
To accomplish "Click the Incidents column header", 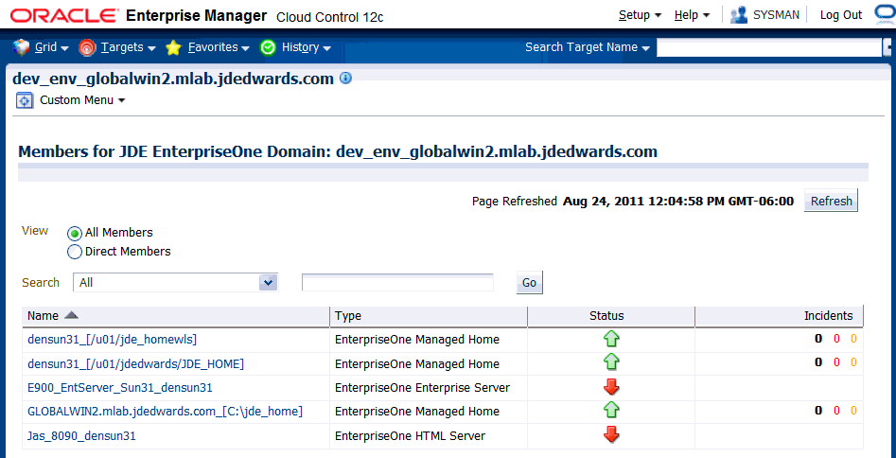I will point(779,316).
